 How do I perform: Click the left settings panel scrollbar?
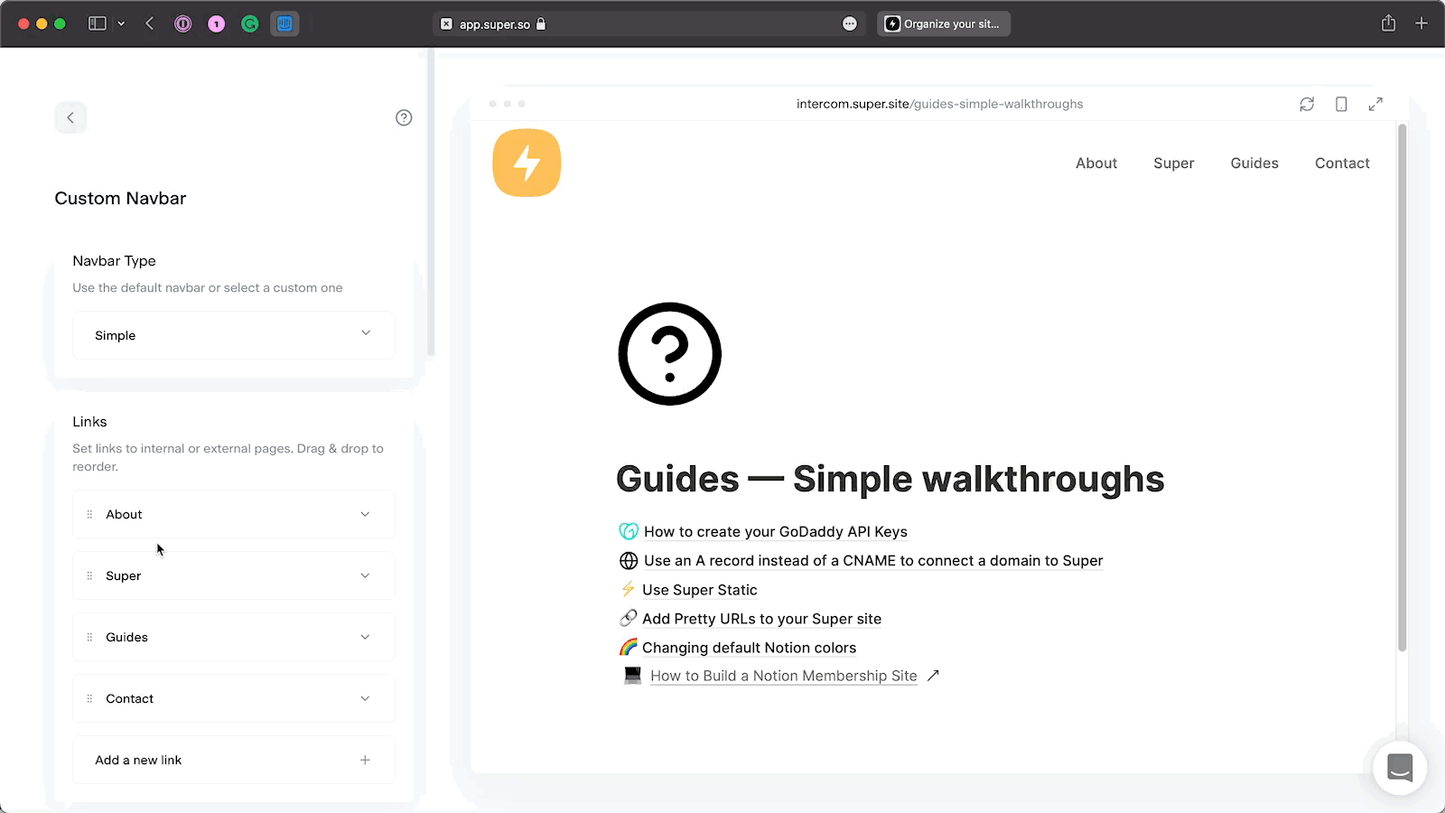coord(431,203)
